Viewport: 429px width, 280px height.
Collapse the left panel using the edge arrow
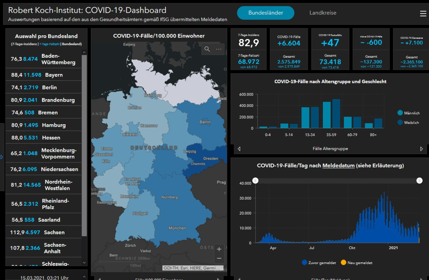[x=2, y=157]
